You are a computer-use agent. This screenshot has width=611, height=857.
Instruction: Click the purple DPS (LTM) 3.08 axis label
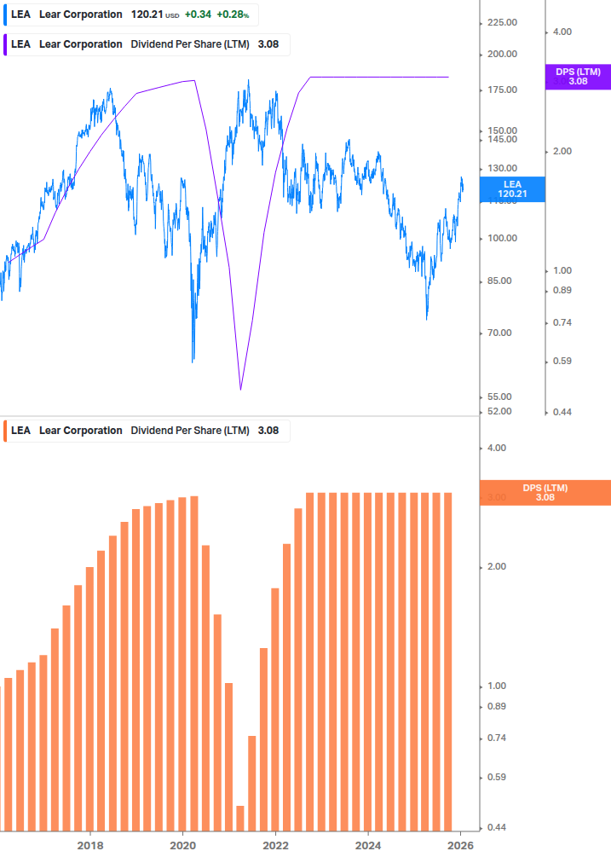coord(578,77)
